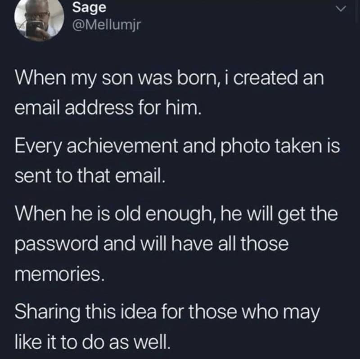Expand the tweet options chevron
360x359 pixels.
pyautogui.click(x=342, y=9)
